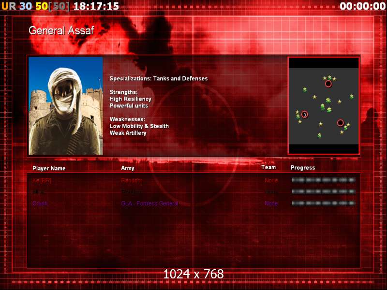The height and width of the screenshot is (290, 387).
Task: Click the progress bar in Crash's row
Action: point(324,203)
